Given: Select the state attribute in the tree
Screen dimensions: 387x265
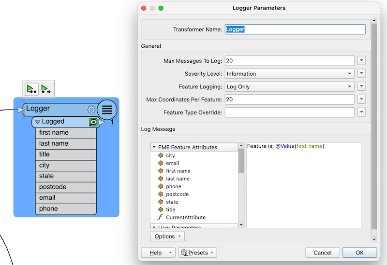Looking at the screenshot, I should coord(172,202).
